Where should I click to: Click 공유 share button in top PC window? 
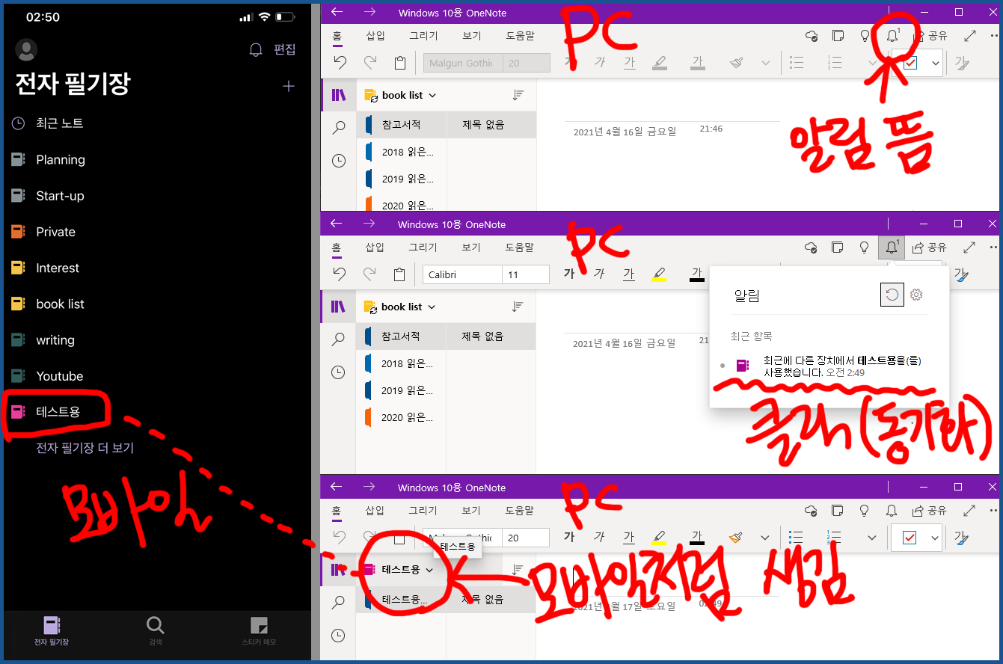[930, 36]
